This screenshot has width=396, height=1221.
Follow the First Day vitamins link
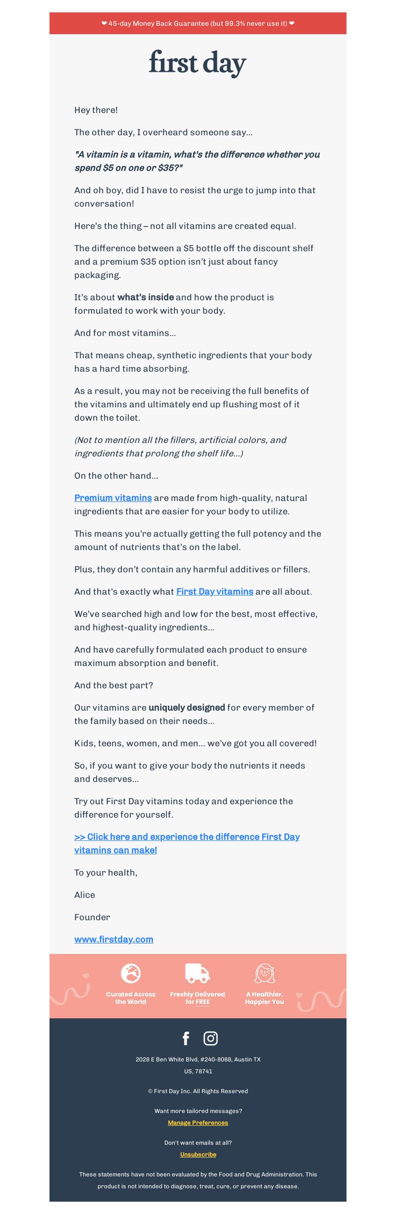click(215, 592)
